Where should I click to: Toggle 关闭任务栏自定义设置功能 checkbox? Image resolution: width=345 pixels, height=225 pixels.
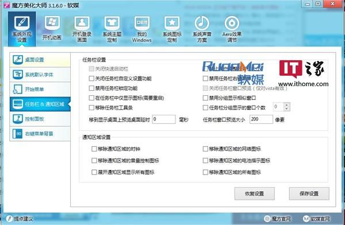click(x=91, y=79)
